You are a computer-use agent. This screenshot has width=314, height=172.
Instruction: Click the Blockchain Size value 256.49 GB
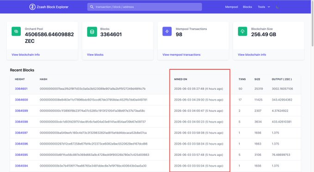click(264, 34)
